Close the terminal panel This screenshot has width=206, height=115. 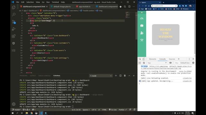click(x=134, y=76)
